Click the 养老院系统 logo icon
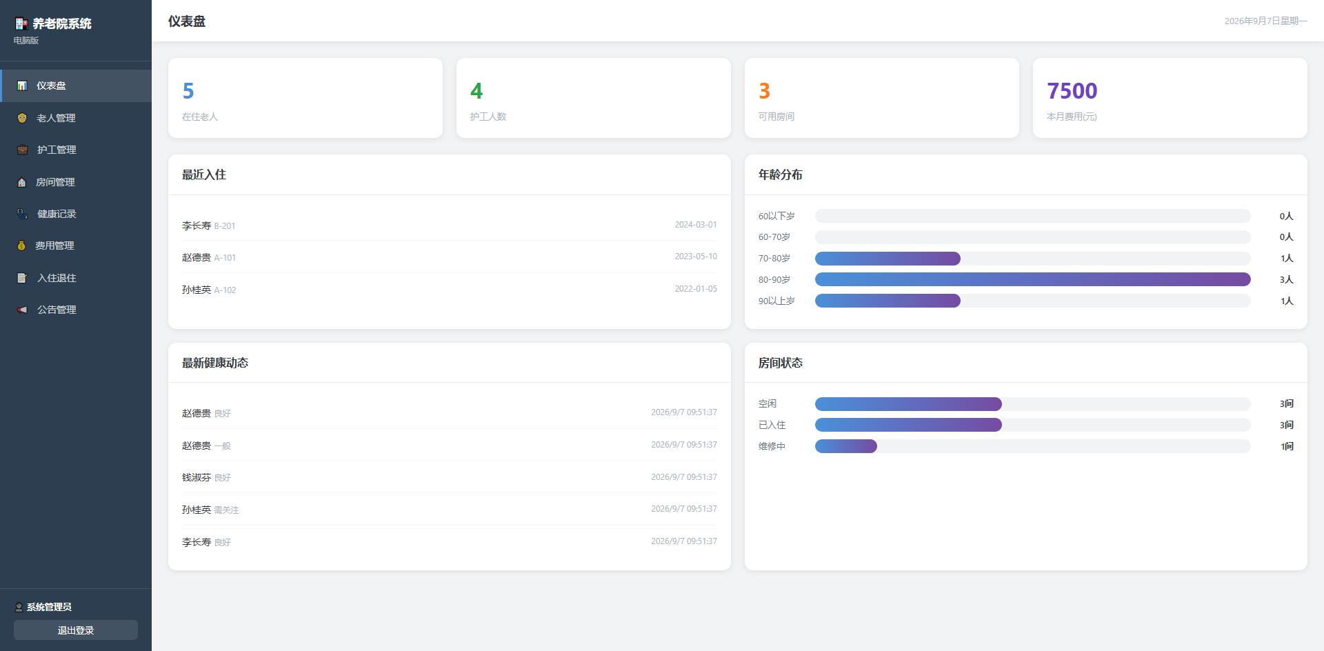The image size is (1324, 651). tap(21, 23)
